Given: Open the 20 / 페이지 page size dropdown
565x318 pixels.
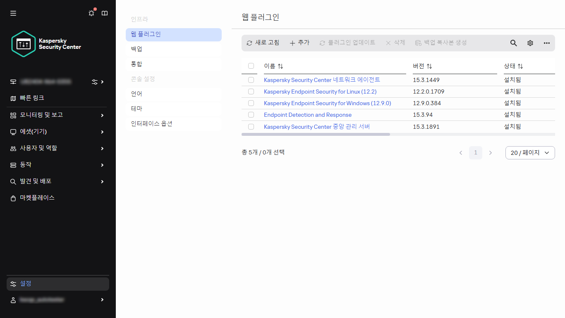Looking at the screenshot, I should pos(530,152).
